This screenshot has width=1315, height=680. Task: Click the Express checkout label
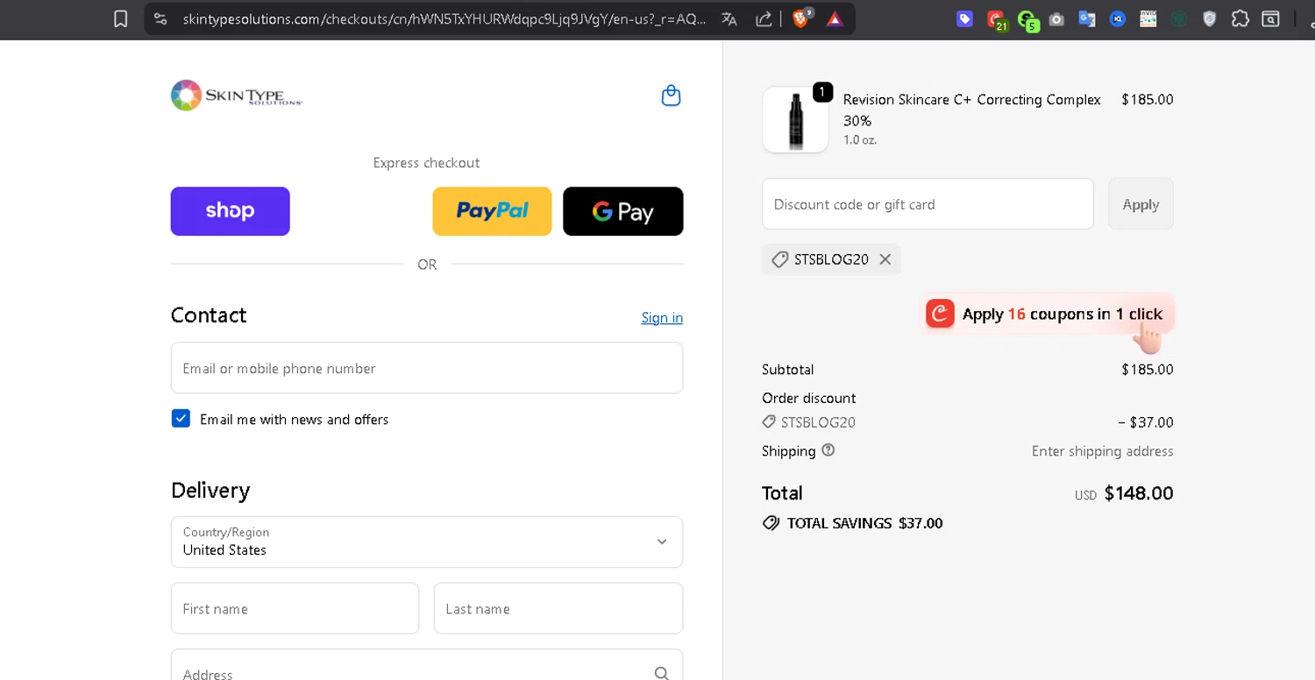pos(426,163)
